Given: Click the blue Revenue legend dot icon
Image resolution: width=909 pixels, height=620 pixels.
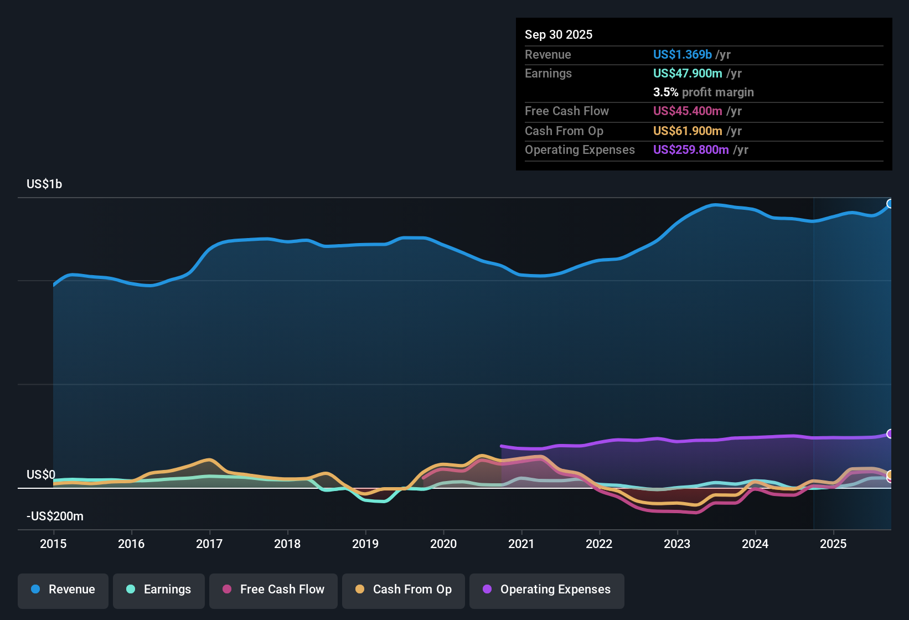Looking at the screenshot, I should pos(34,590).
